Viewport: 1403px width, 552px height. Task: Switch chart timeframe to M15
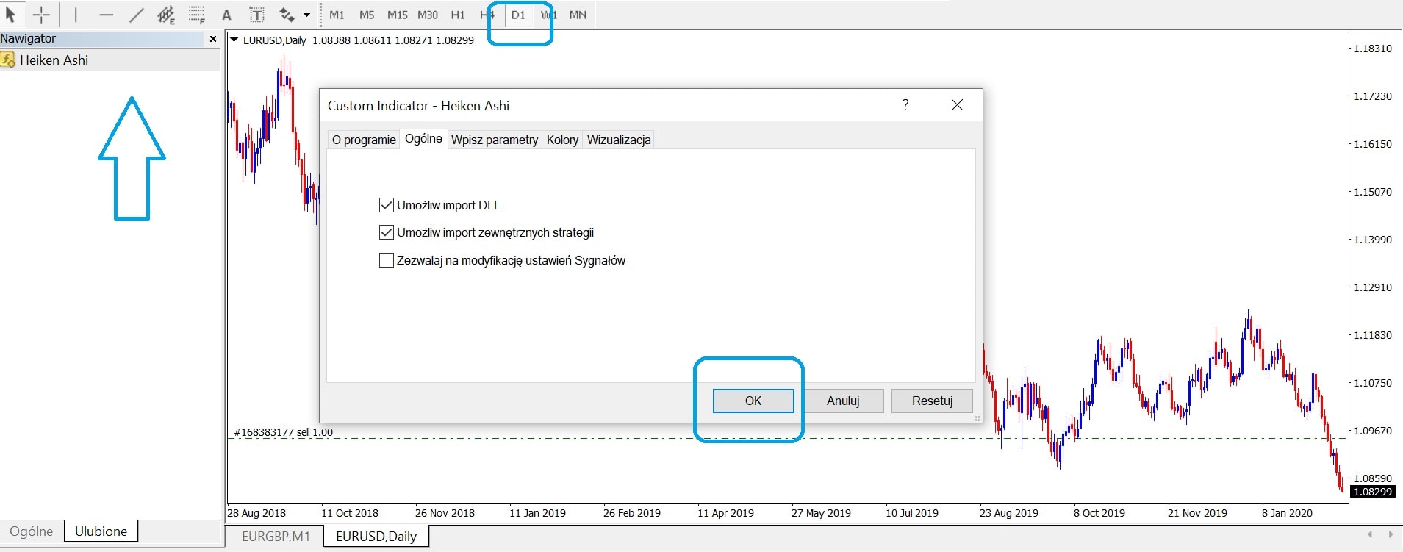[x=397, y=15]
